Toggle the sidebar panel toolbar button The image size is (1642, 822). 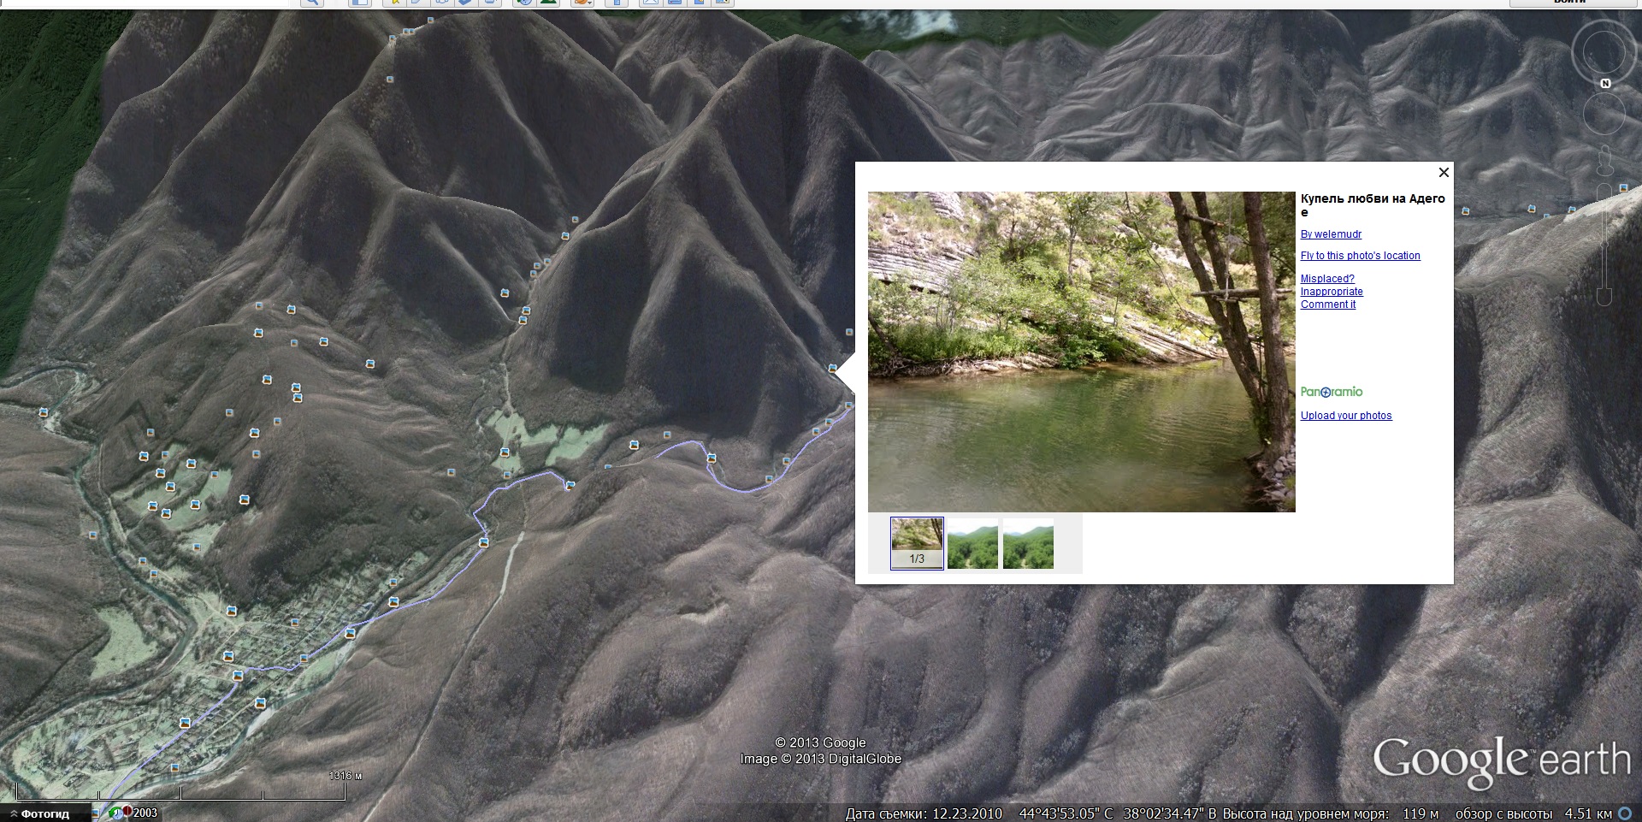[359, 3]
